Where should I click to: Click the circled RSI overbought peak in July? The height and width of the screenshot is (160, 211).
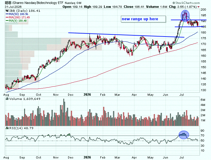pos(184,135)
